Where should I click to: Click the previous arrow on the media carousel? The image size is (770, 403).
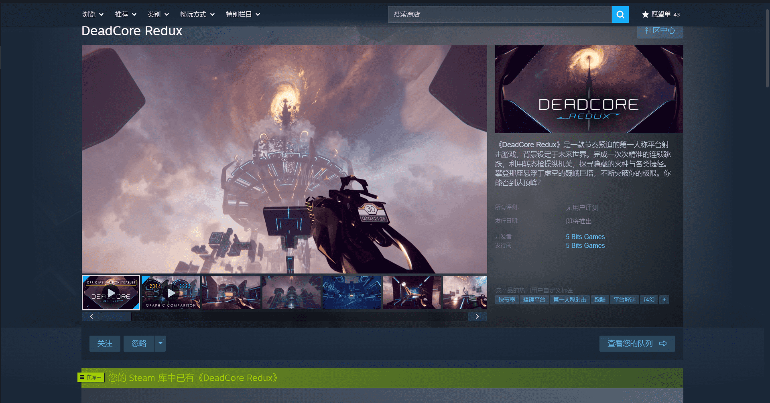tap(91, 316)
